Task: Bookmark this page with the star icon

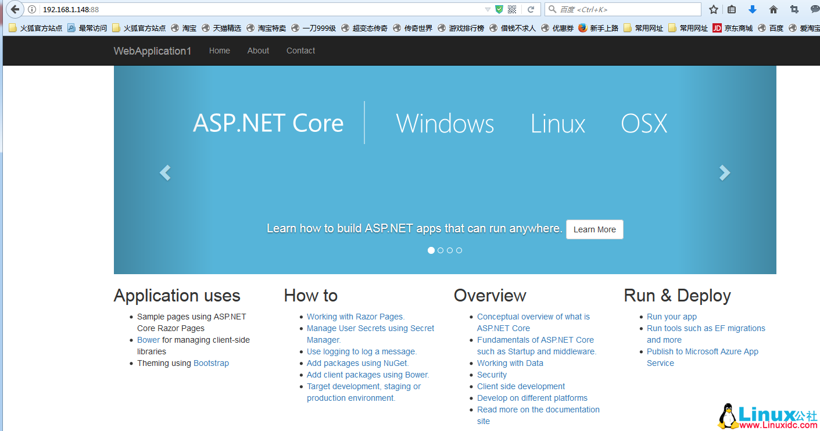Action: 714,9
